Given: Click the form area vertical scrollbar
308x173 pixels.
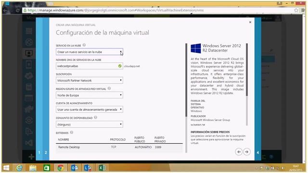Looking at the screenshot, I should pyautogui.click(x=186, y=98).
